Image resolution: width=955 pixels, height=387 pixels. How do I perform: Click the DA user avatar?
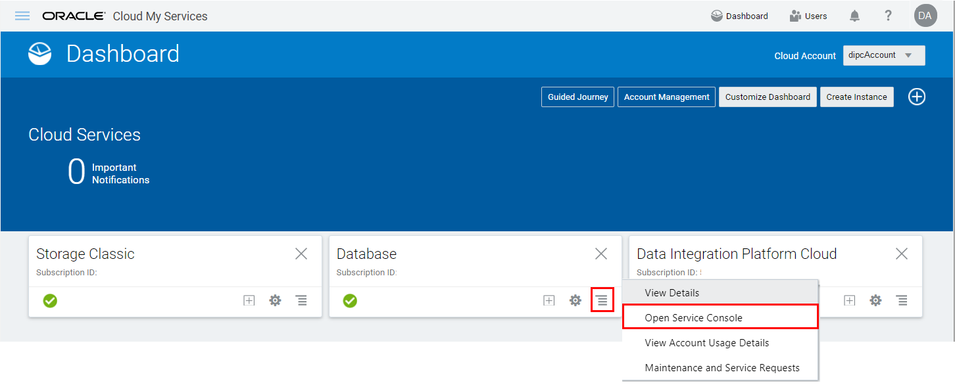925,15
